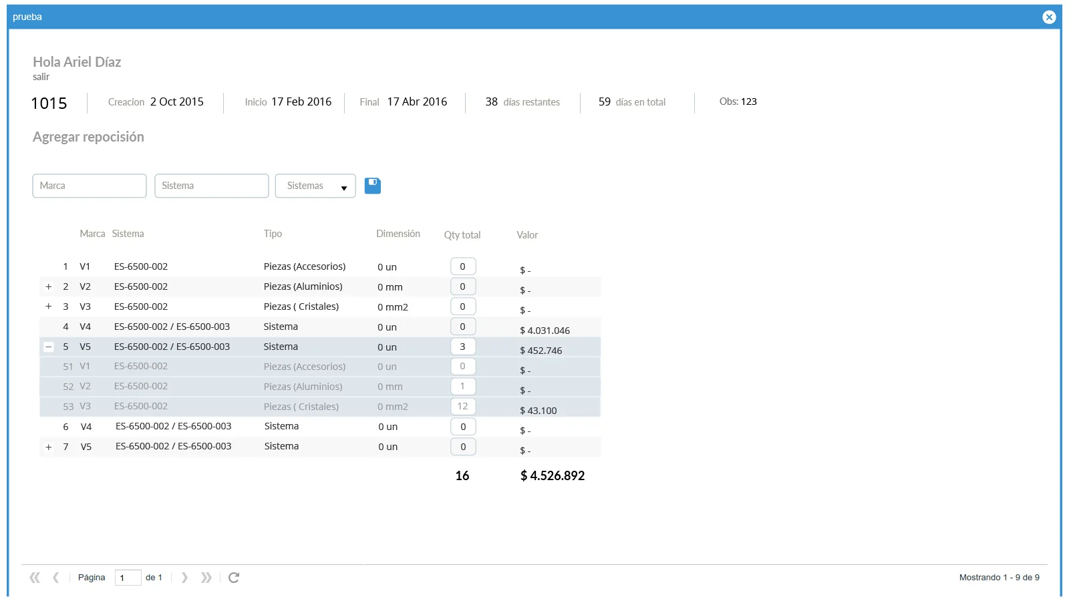Viewport: 1069px width, 601px height.
Task: Click the total $ 4.526.892
Action: [x=553, y=475]
